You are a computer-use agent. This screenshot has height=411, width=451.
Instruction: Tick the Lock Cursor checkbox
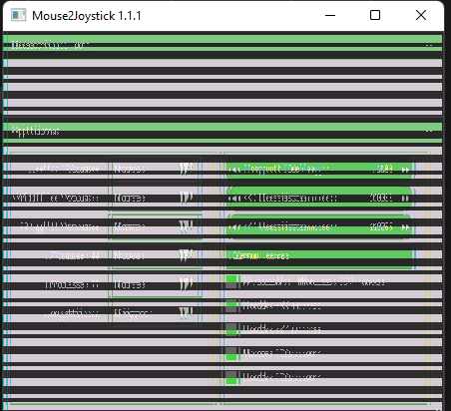(x=231, y=377)
